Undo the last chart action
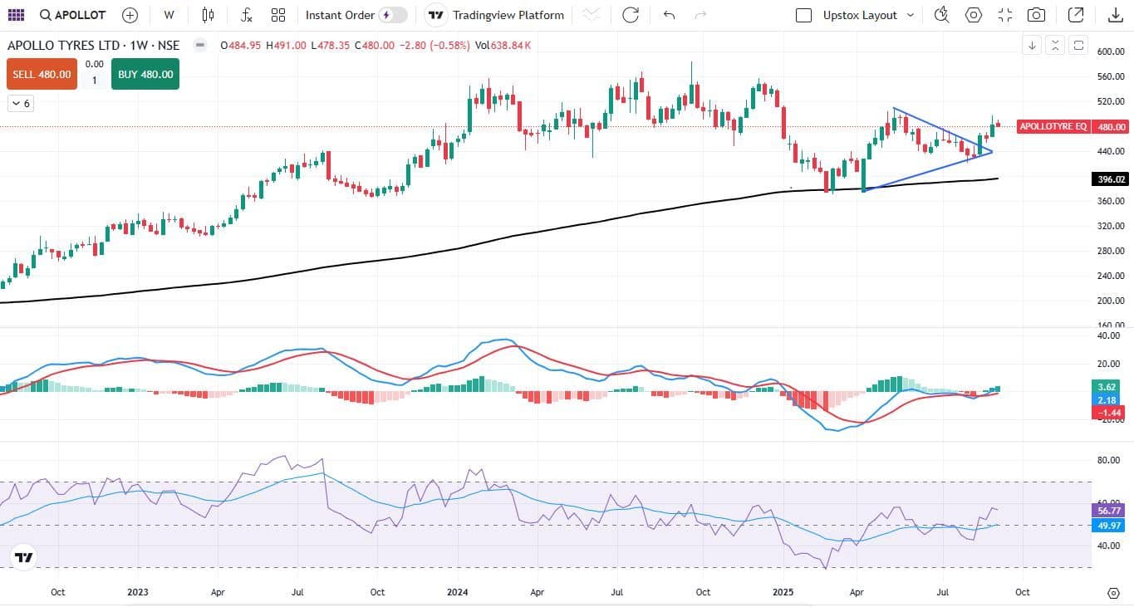The height and width of the screenshot is (607, 1134). pyautogui.click(x=670, y=15)
